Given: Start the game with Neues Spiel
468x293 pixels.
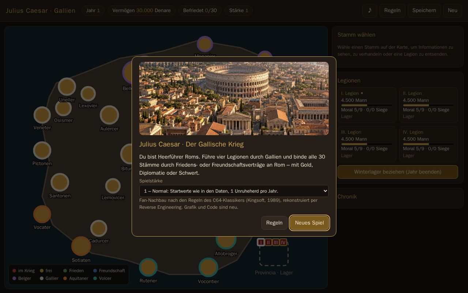Looking at the screenshot, I should point(309,223).
